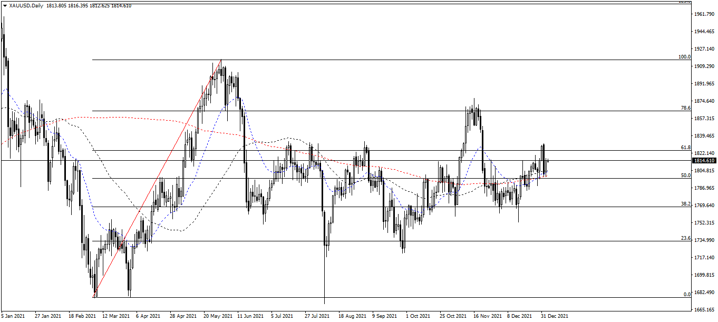
Task: Click 1665.165 on the price scale
Action: 704,309
